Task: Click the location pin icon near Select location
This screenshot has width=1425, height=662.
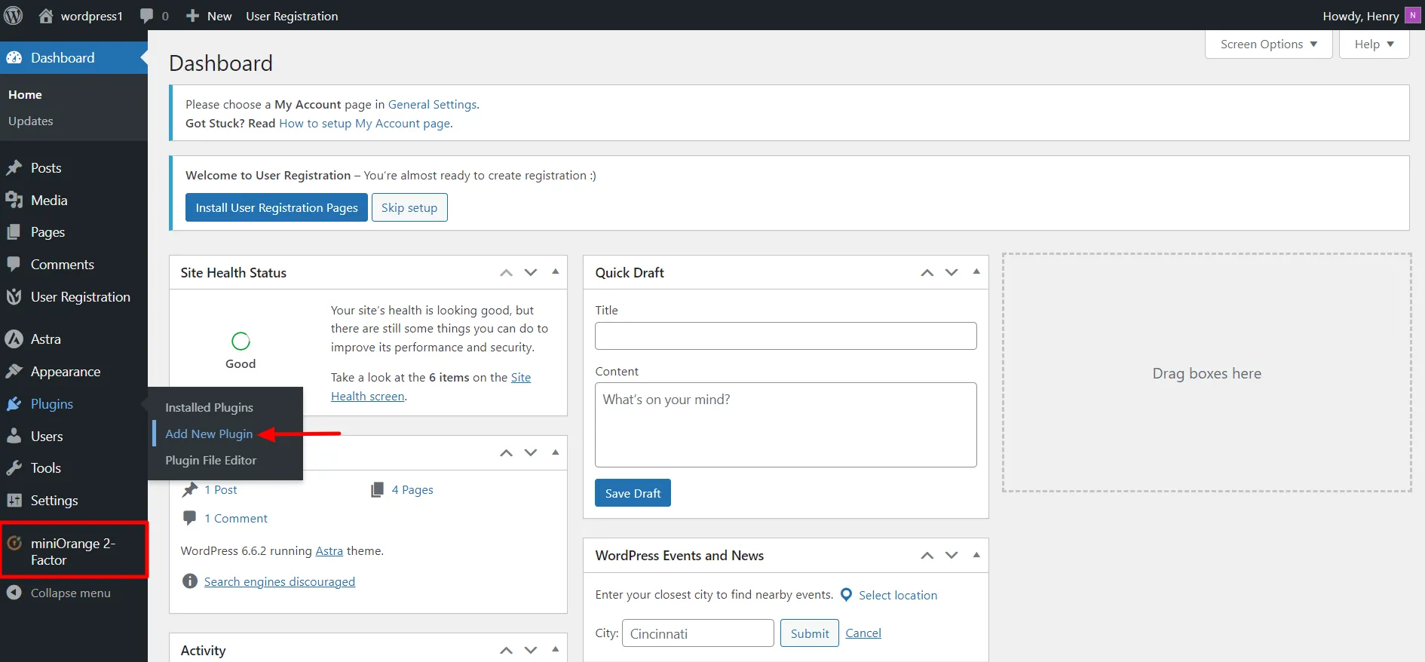Action: point(846,595)
